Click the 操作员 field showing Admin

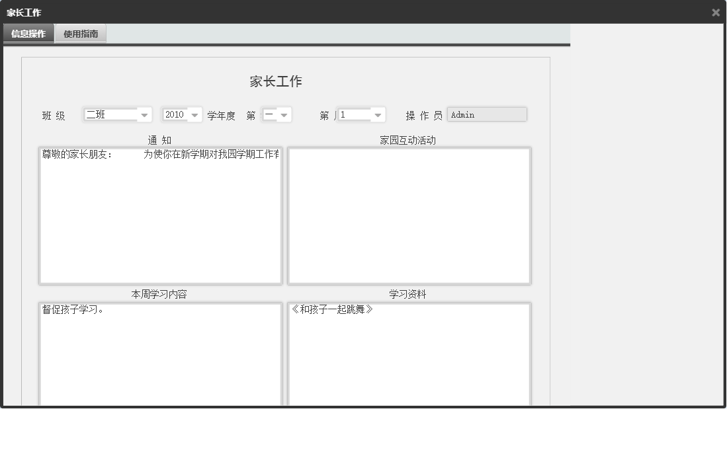[487, 114]
